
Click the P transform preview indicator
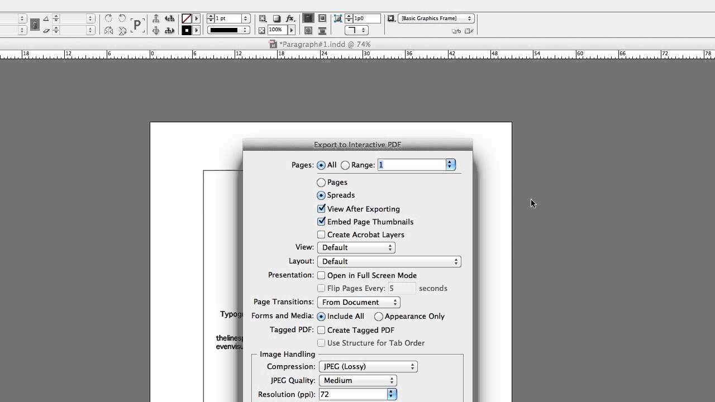point(137,25)
